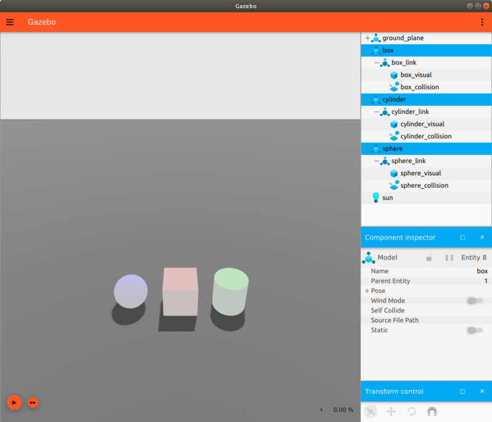
Task: Select sphere_link in entity tree
Action: [x=426, y=161]
